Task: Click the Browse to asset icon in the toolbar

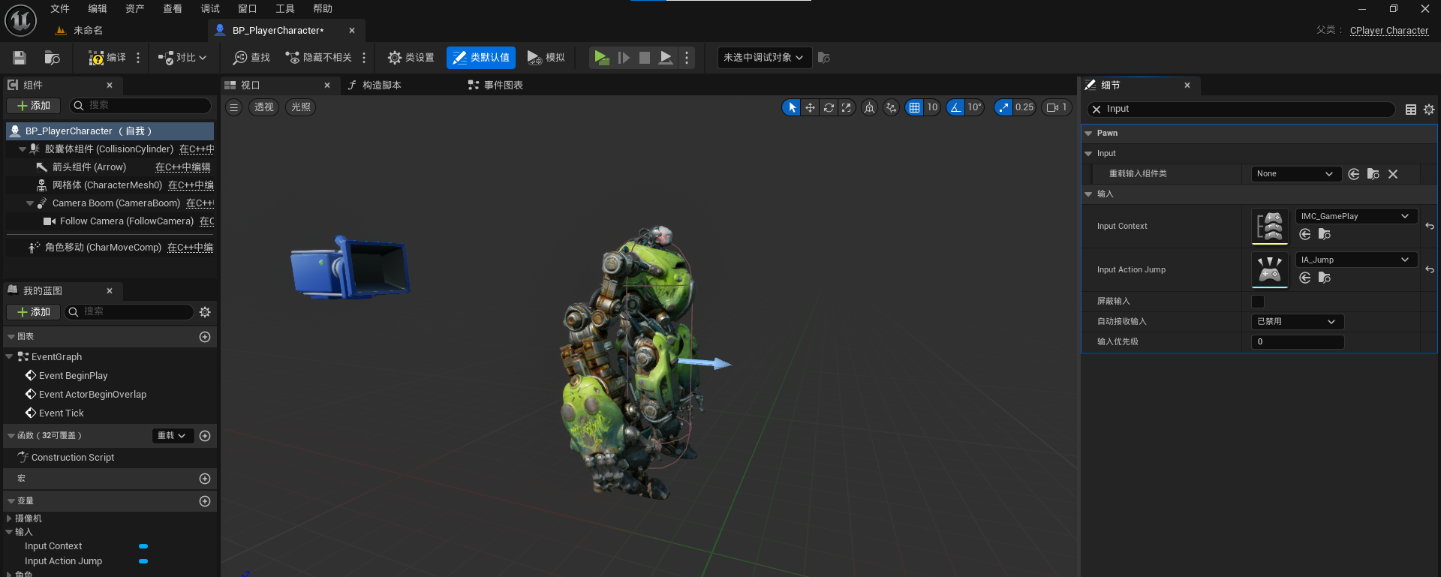Action: click(x=52, y=58)
